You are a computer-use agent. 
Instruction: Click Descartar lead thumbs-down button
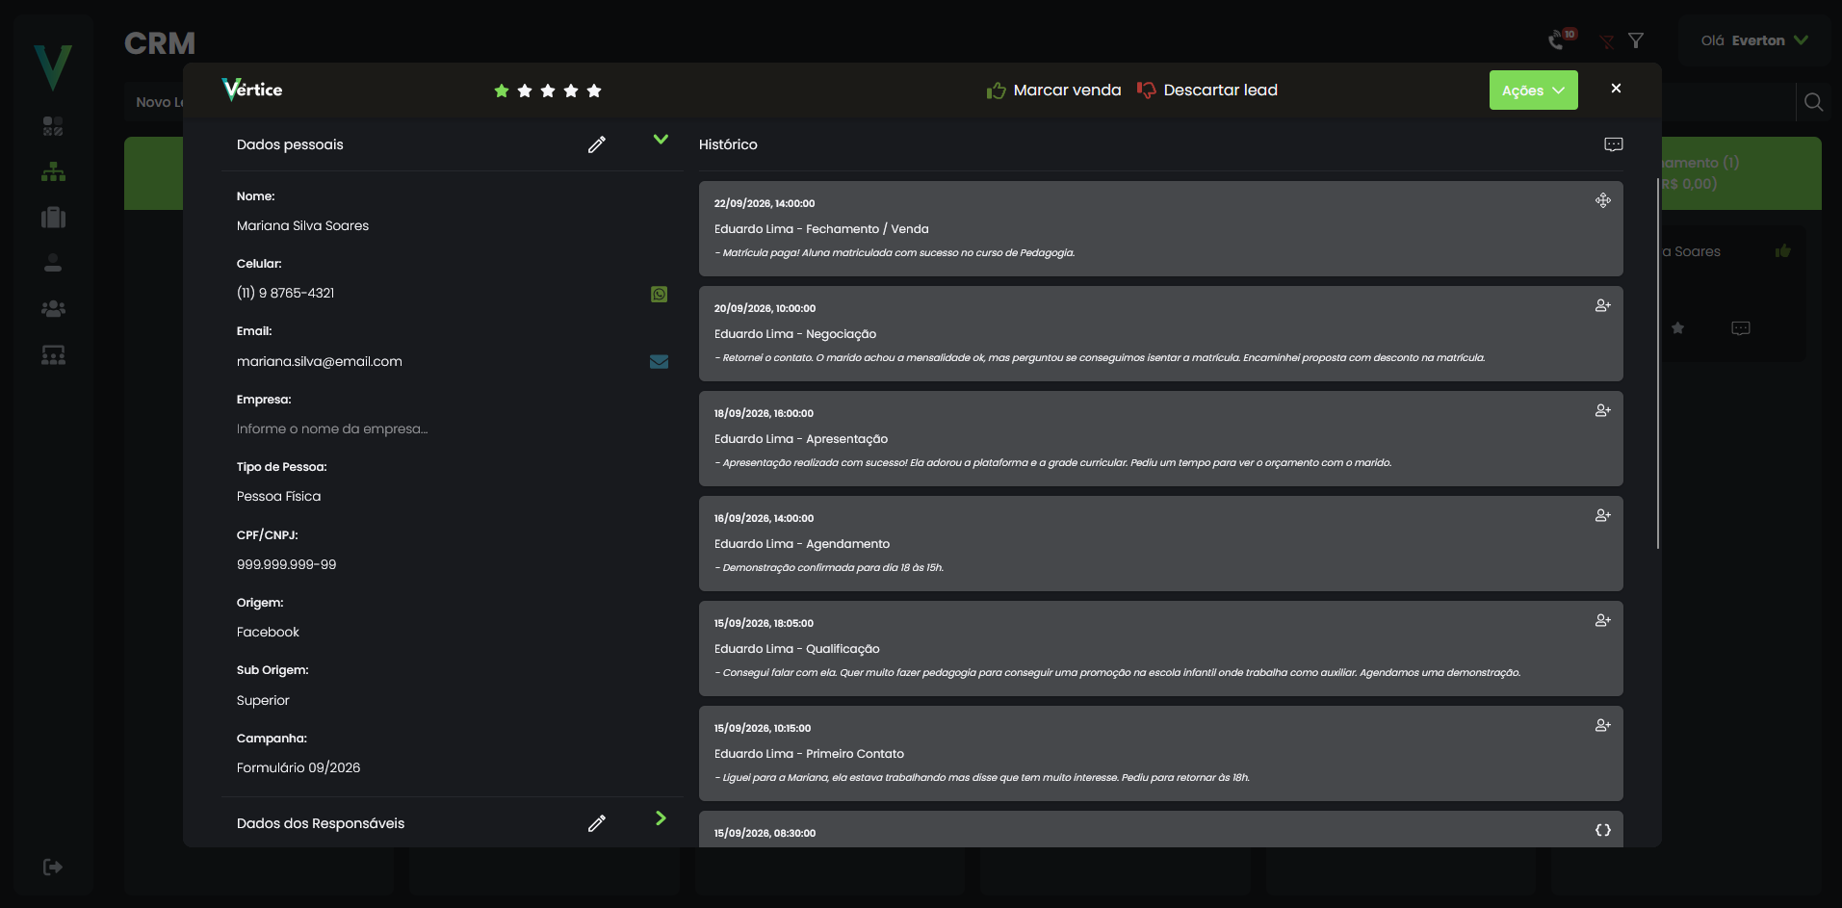(x=1207, y=91)
